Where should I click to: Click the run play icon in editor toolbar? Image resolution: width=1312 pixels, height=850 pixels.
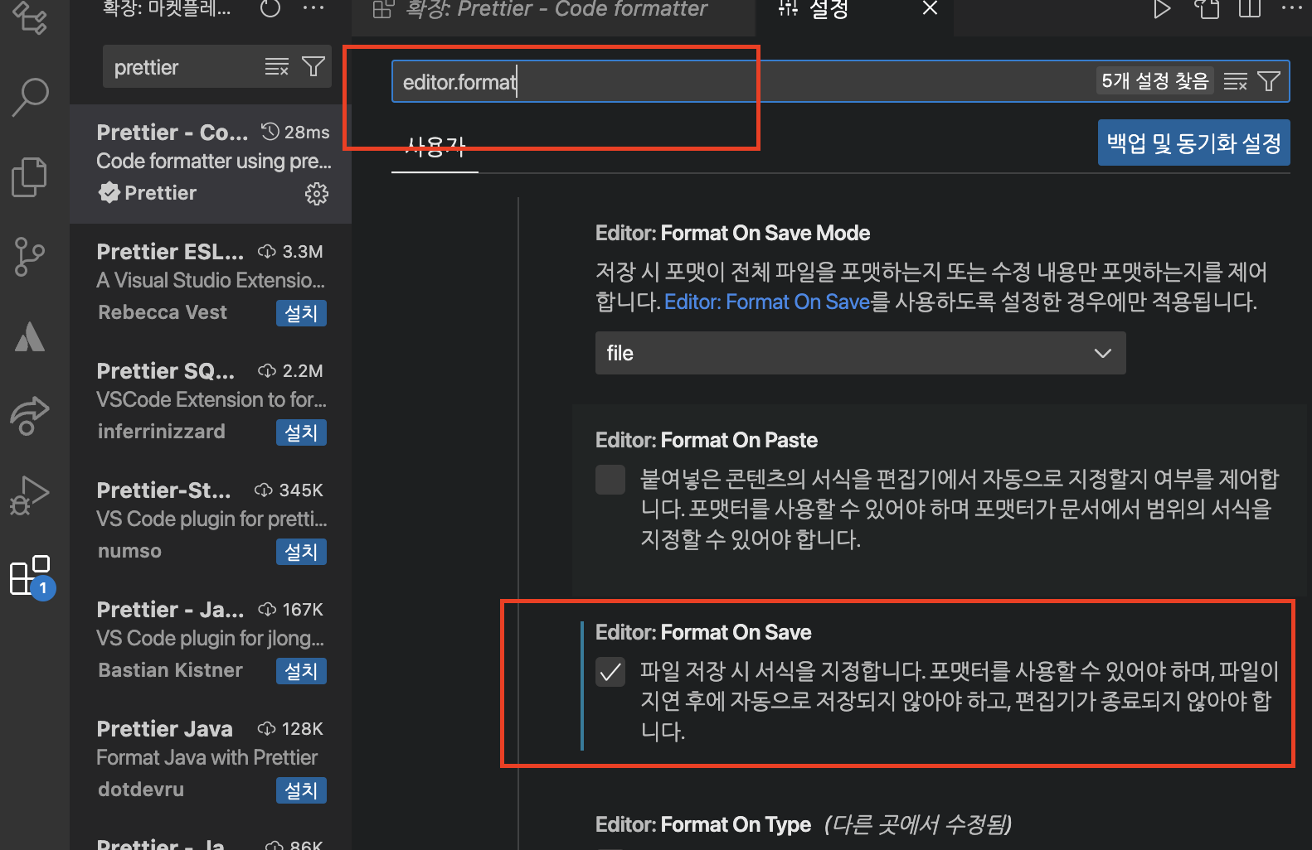coord(1162,9)
